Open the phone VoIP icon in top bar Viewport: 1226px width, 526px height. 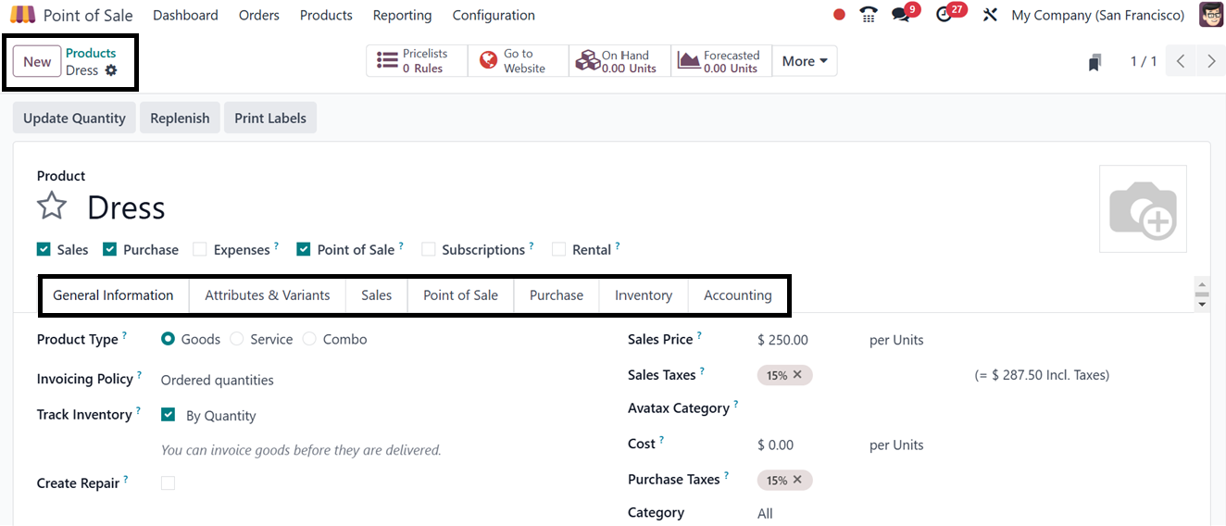point(868,15)
